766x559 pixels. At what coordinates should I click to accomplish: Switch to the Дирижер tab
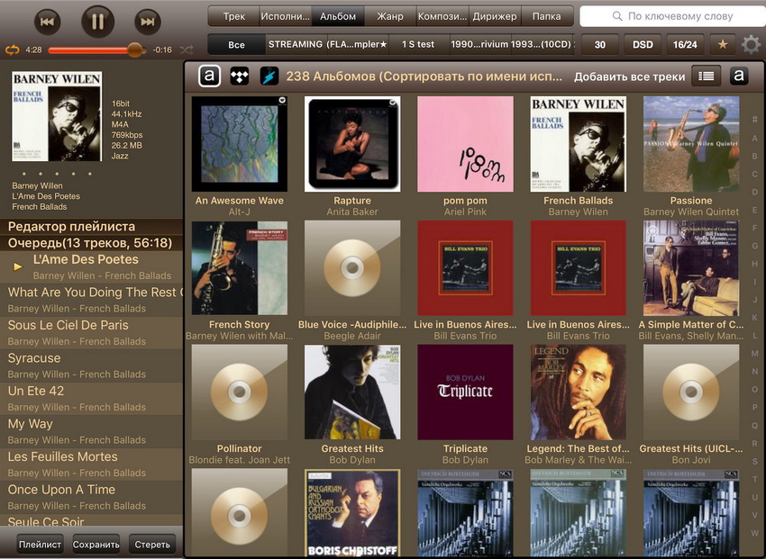(x=495, y=16)
